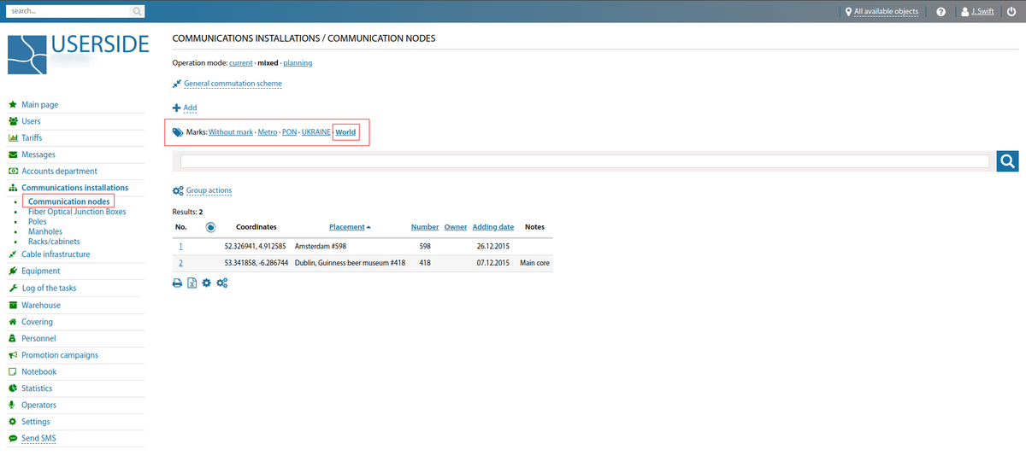Print the communication nodes list

click(x=177, y=283)
